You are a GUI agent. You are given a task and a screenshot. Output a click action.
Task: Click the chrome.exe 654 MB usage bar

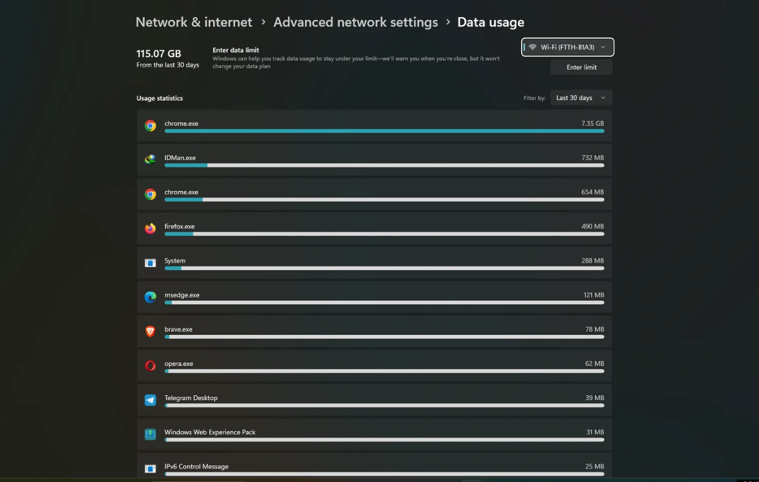(x=384, y=199)
